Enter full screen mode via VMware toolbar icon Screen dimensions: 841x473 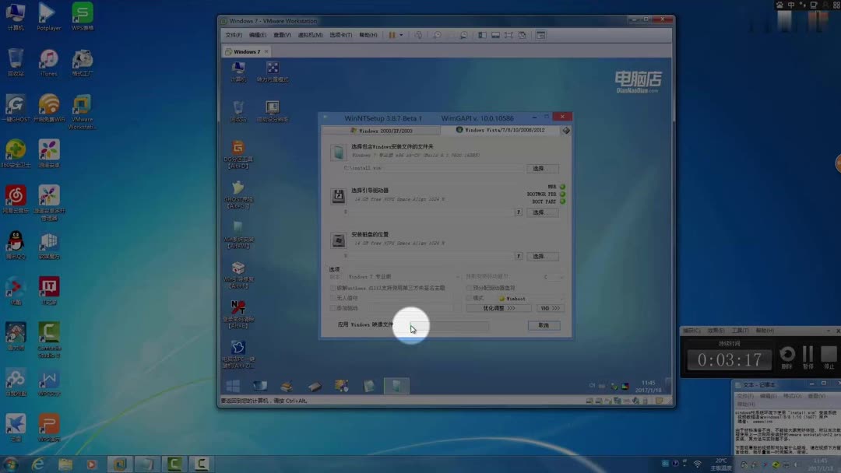[496, 35]
